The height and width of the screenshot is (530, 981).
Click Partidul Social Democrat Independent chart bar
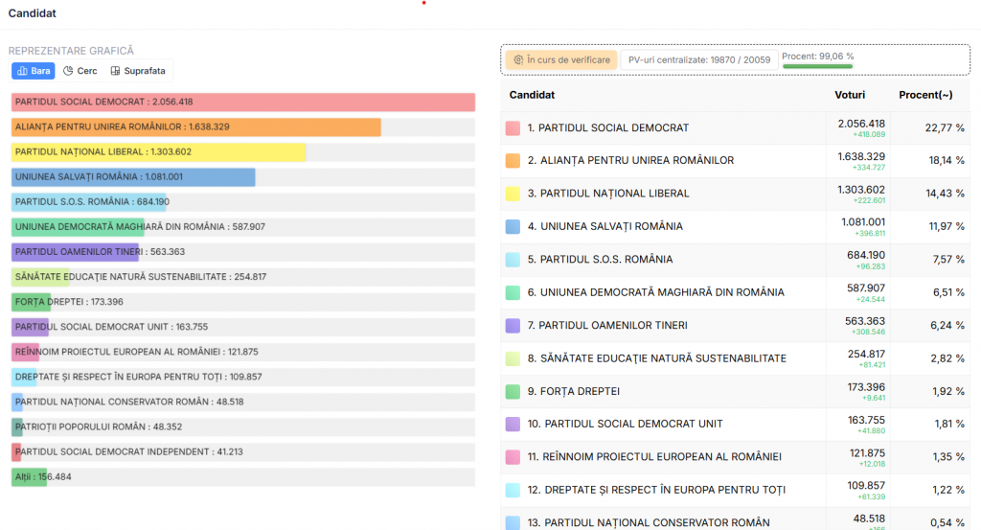tap(16, 452)
